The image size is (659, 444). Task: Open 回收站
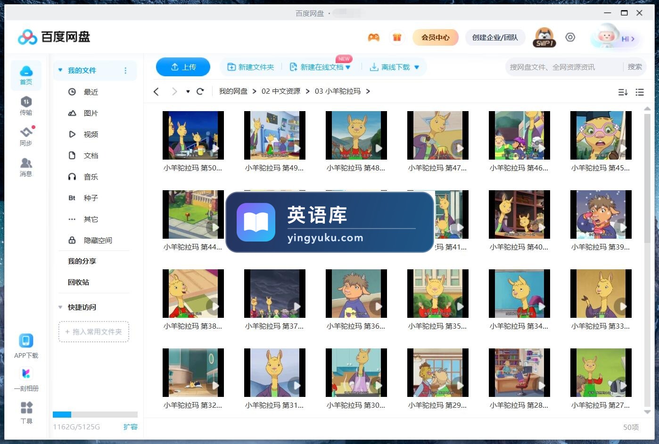(x=78, y=282)
